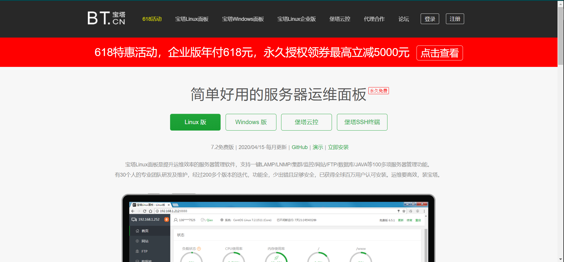Open 宝塔Linux面板 in the navigation bar
564x262 pixels.
click(x=192, y=19)
